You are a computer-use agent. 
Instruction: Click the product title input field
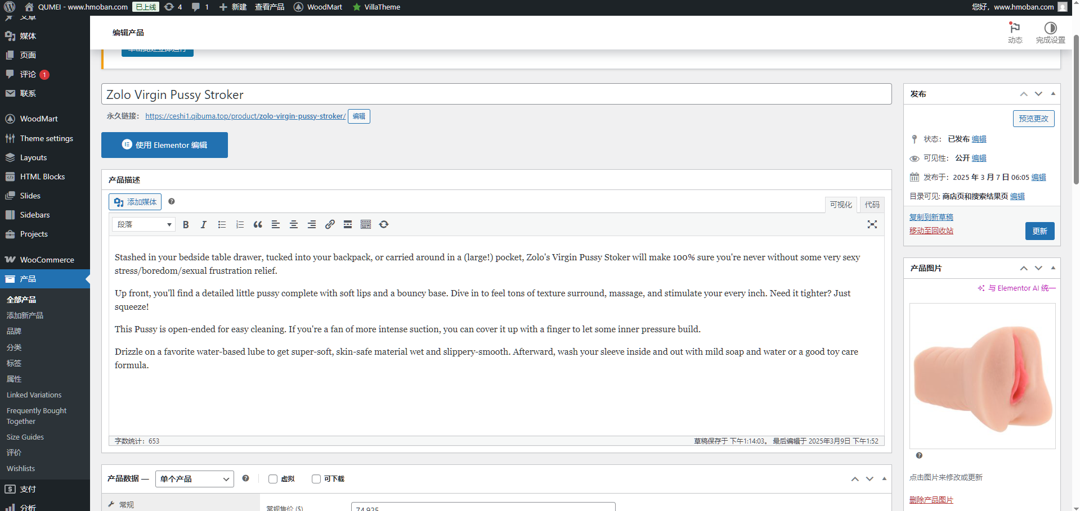[496, 94]
